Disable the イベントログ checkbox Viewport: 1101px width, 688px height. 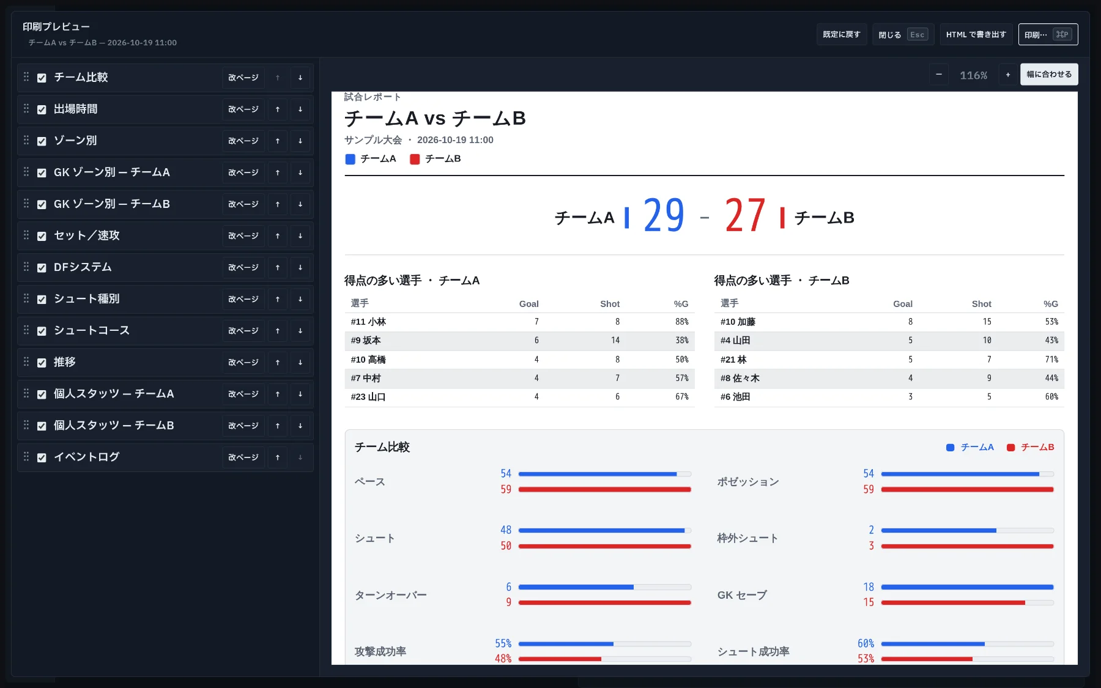(x=42, y=457)
